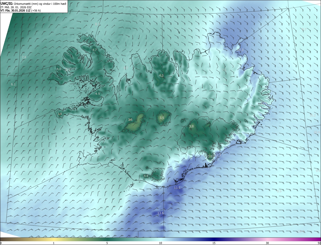Click the 15 tick label on the color scale
The image size is (321, 245).
click(214, 243)
